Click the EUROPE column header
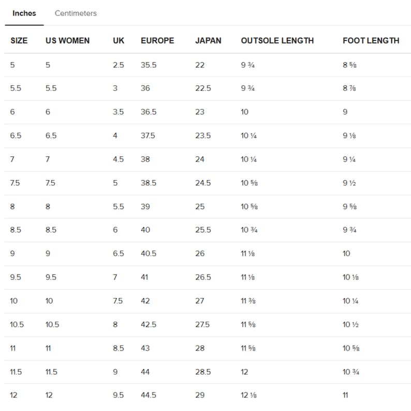411x411 pixels. coord(157,40)
